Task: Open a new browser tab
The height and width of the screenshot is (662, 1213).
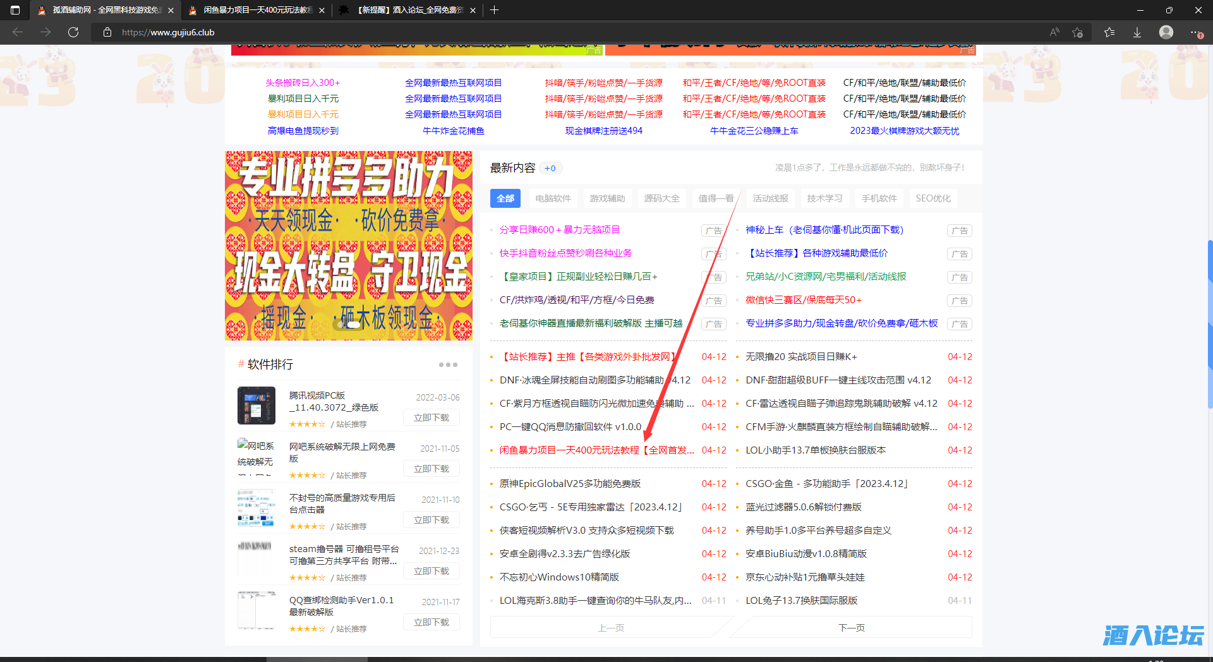Action: [495, 10]
